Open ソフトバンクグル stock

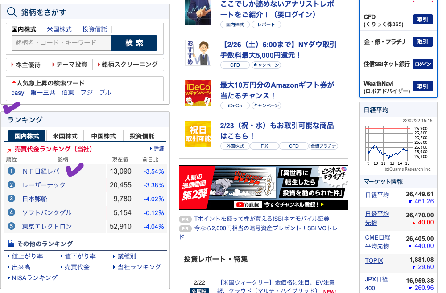(47, 213)
